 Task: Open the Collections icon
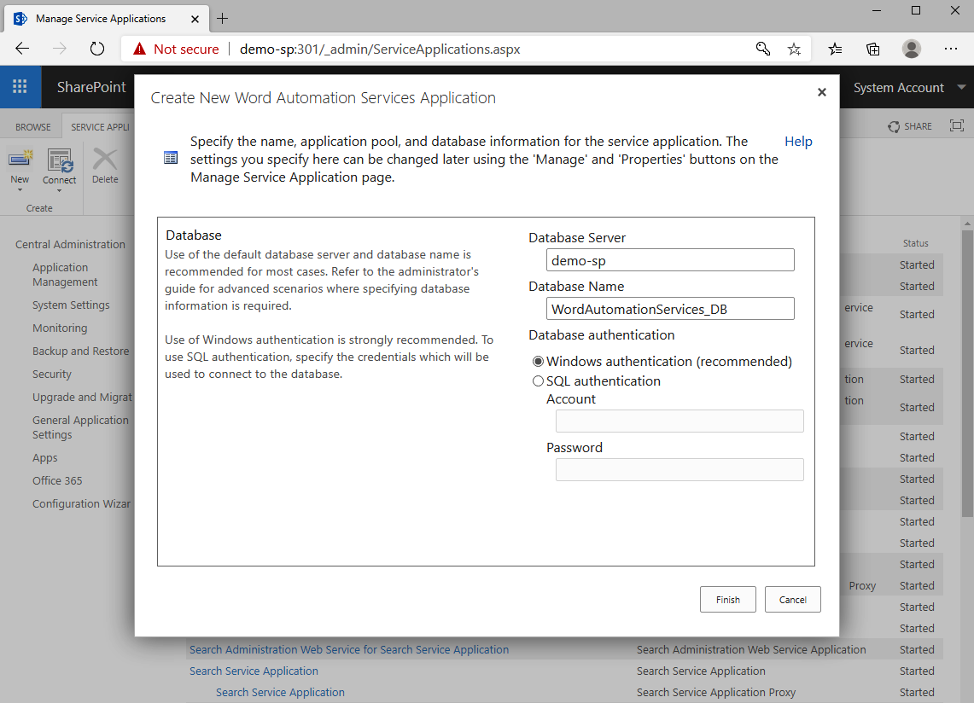click(x=872, y=49)
